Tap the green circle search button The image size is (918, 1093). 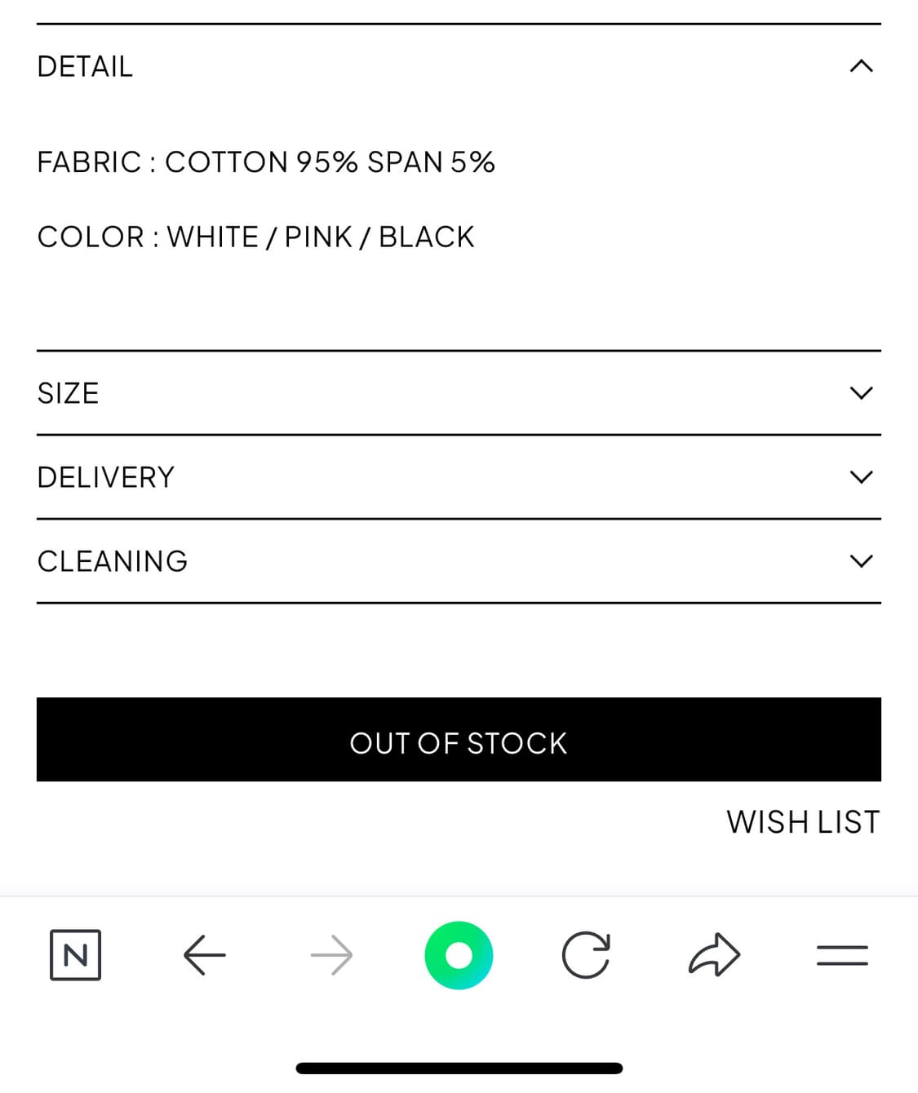pos(459,955)
